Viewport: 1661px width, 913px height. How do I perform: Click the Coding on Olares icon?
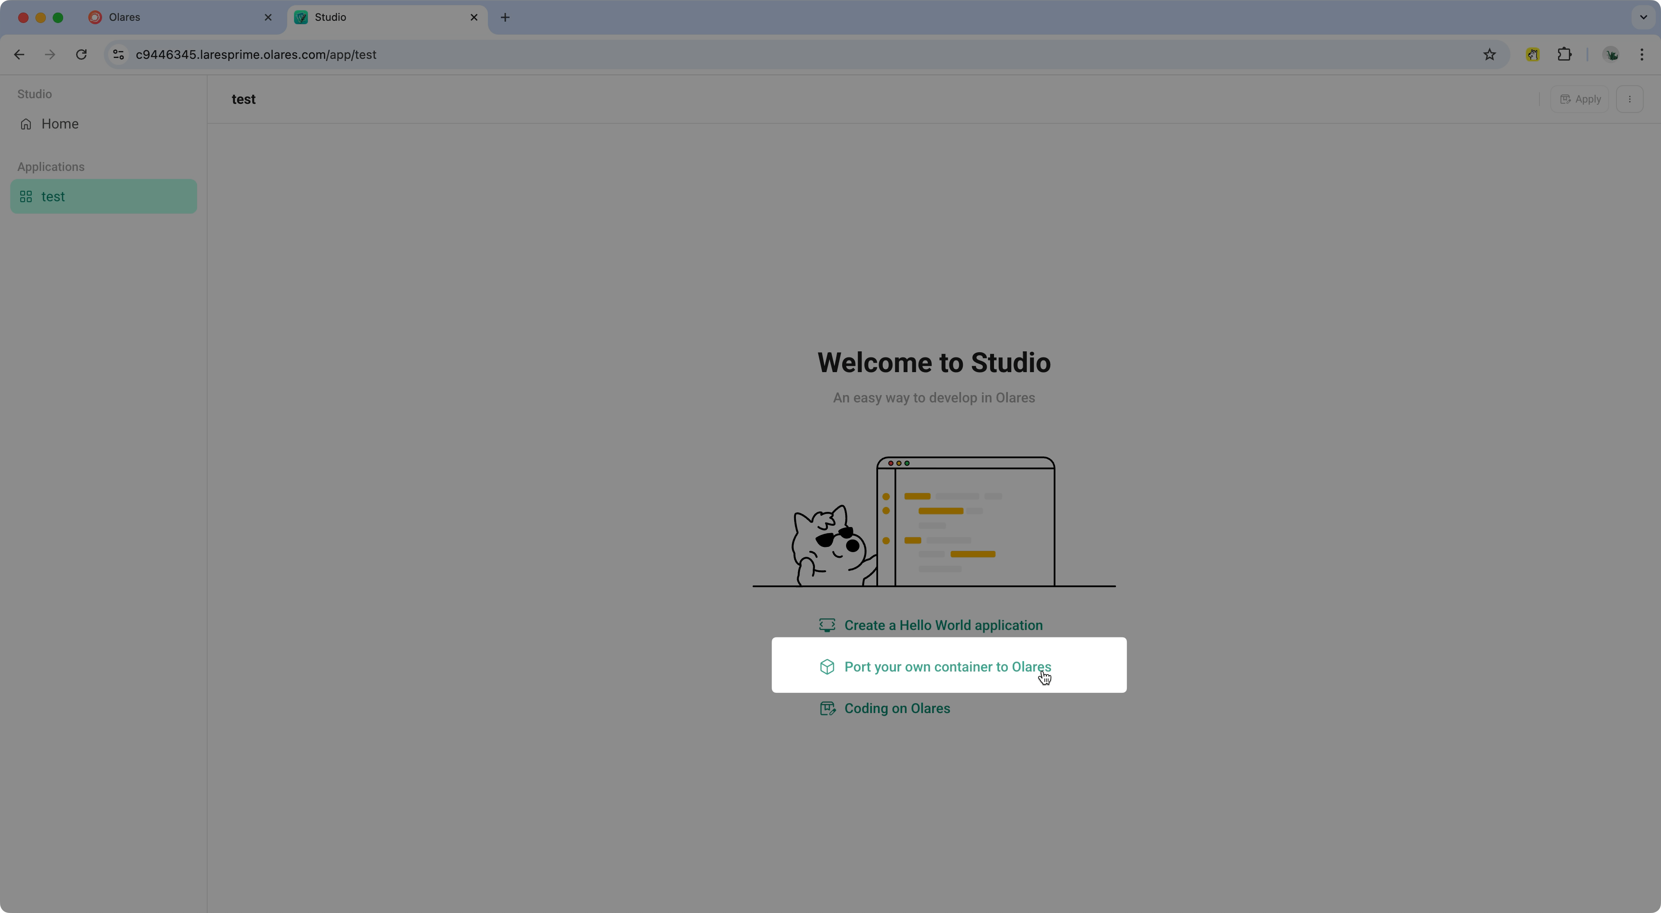(x=827, y=708)
